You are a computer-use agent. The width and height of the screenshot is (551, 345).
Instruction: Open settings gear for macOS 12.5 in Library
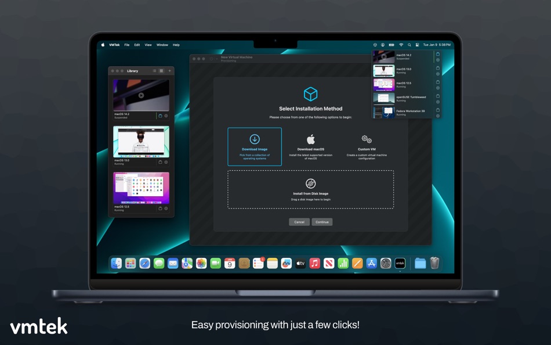pos(166,209)
